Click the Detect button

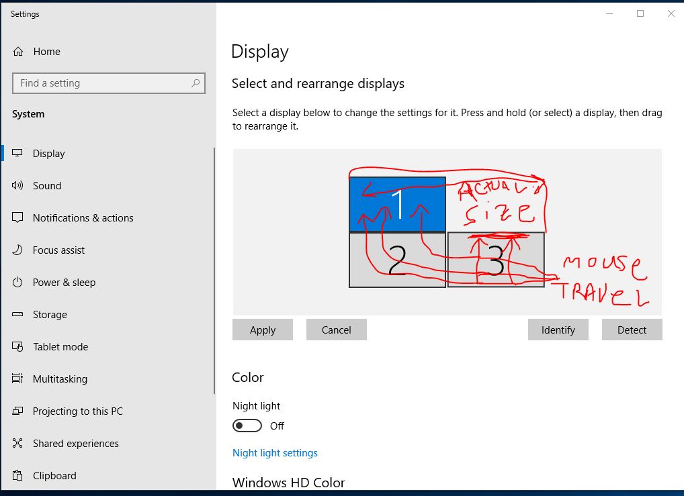[x=632, y=330]
